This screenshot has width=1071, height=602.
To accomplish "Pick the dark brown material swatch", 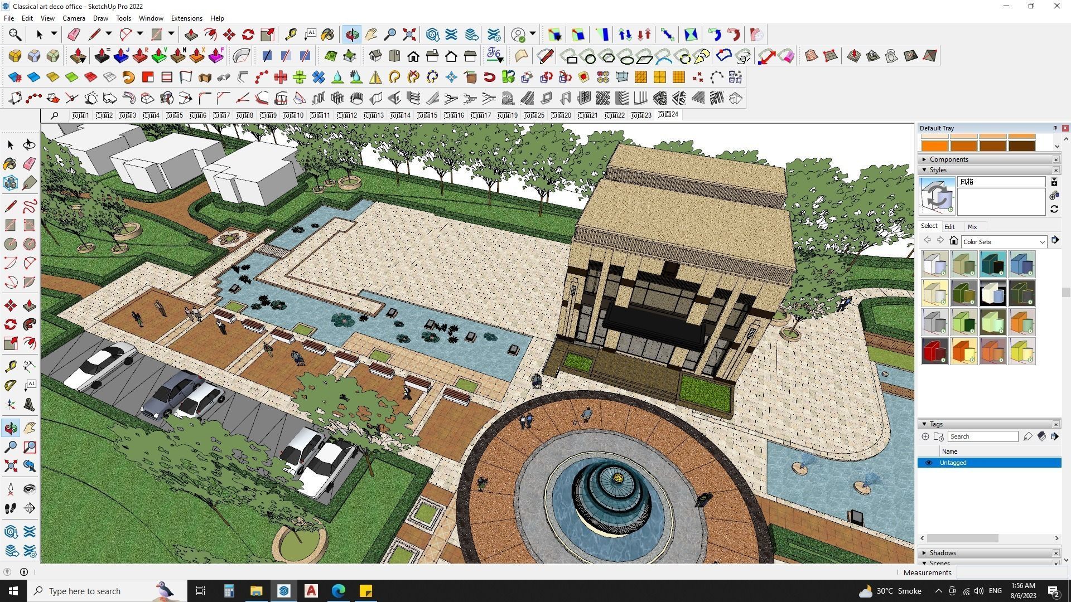I will [1021, 145].
